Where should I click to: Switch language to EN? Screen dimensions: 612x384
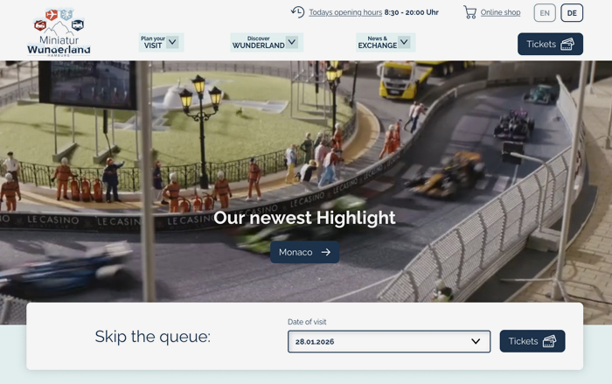545,13
